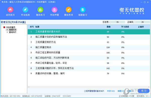Screen dimensions: 151x98
Task: Open 未答 (69) unanswered questions link
Action: (x=111, y=91)
